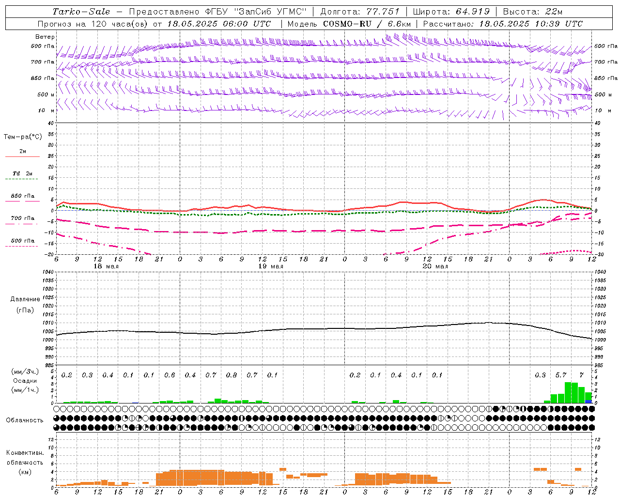
Task: Click the "0.6" three-hour precipitation value
Action: click(170, 375)
